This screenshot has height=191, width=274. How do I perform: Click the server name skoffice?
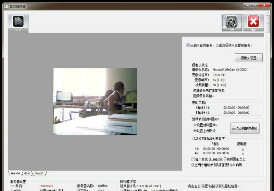coord(102,186)
